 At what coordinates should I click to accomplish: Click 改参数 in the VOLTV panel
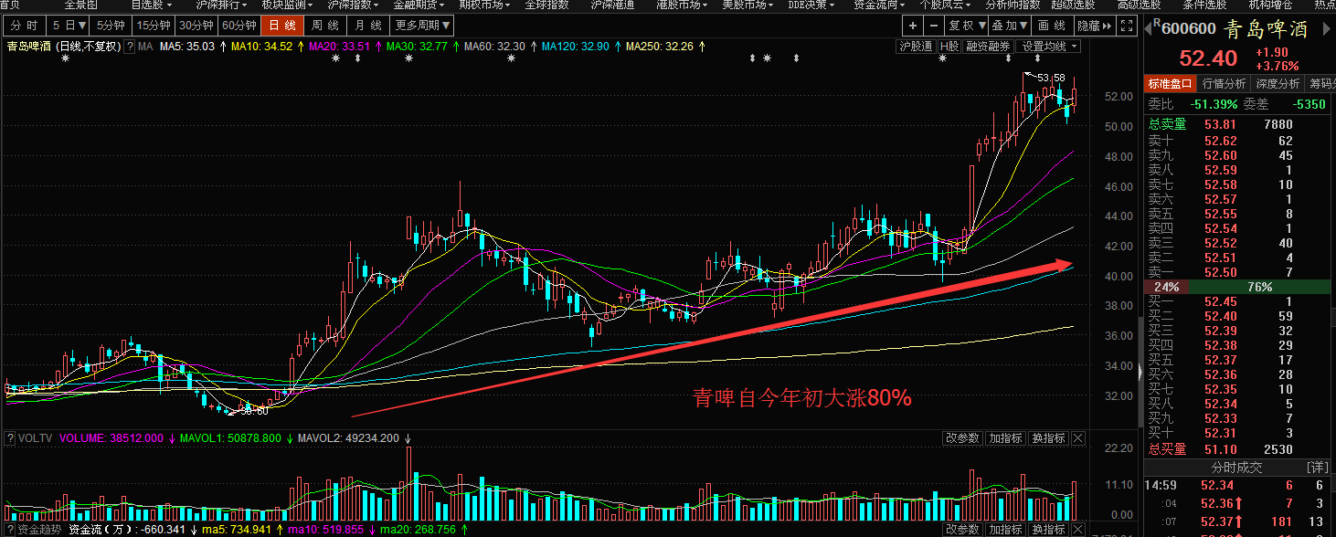962,438
